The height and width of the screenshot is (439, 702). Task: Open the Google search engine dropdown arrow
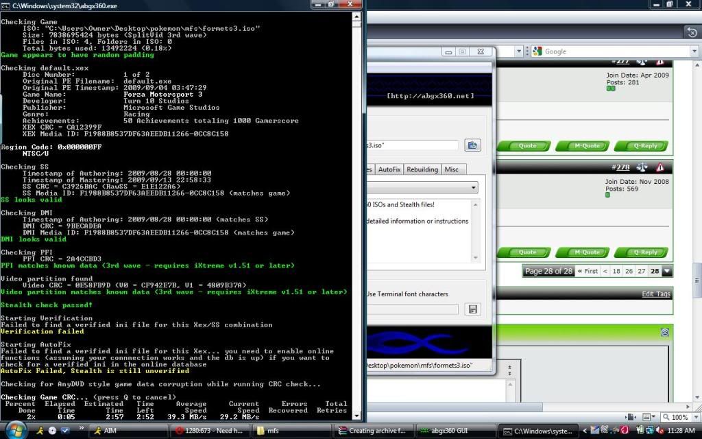694,51
